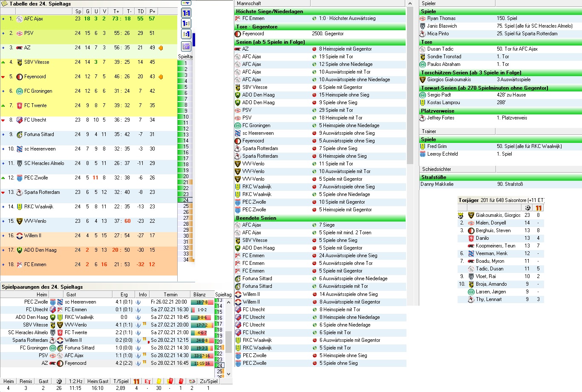Viewport: 582px width, 392px height.
Task: Select Malen, Donyell in the Torjäger list
Action: [x=491, y=223]
